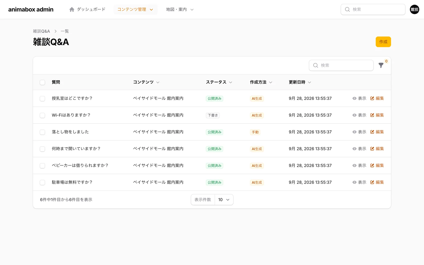Sort by ステータス column chevron
This screenshot has height=265, width=424.
coord(231,82)
